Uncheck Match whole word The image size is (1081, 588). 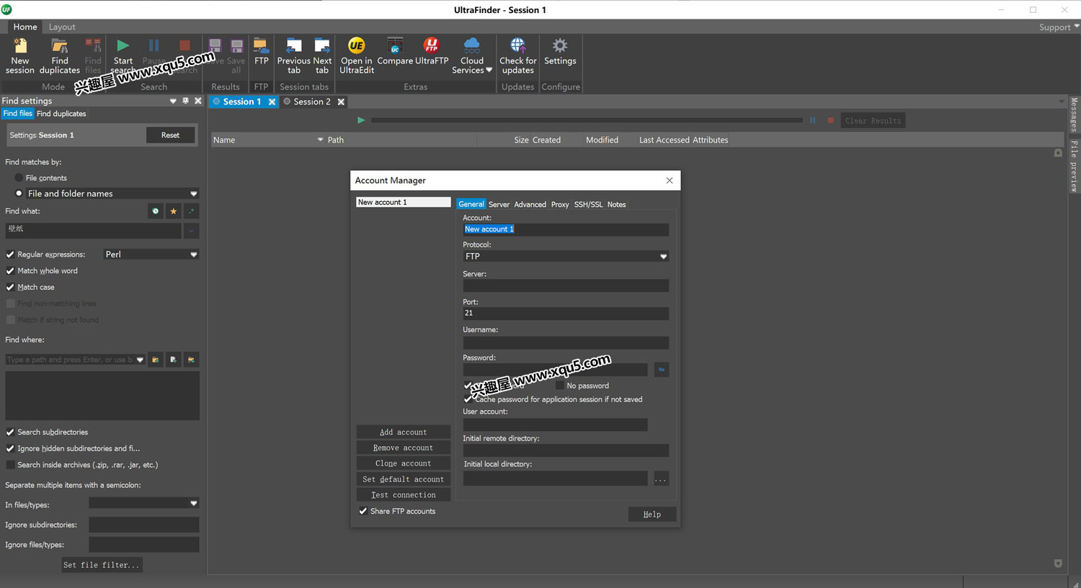pos(10,271)
